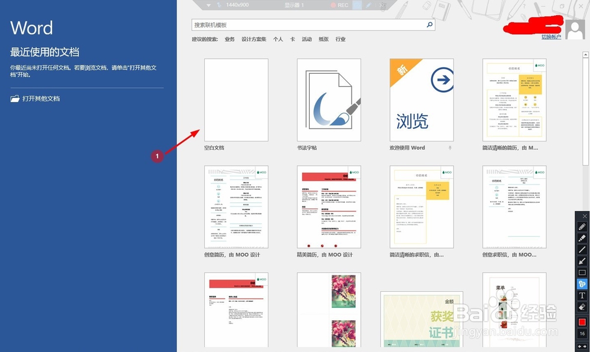Click the 切换帐户 link
The height and width of the screenshot is (352, 590).
point(550,36)
